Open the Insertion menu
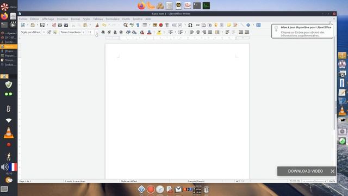The width and height of the screenshot is (348, 196). click(x=63, y=19)
